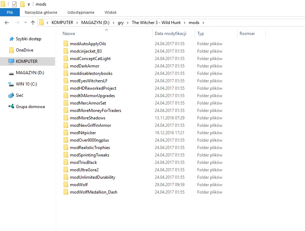The image size is (305, 231).
Task: Click folder icon of moddisablestorybooks
Action: pyautogui.click(x=66, y=73)
